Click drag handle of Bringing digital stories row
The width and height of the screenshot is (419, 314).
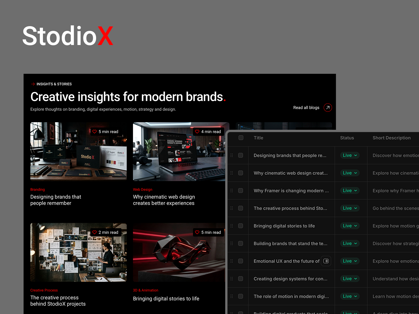[231, 226]
